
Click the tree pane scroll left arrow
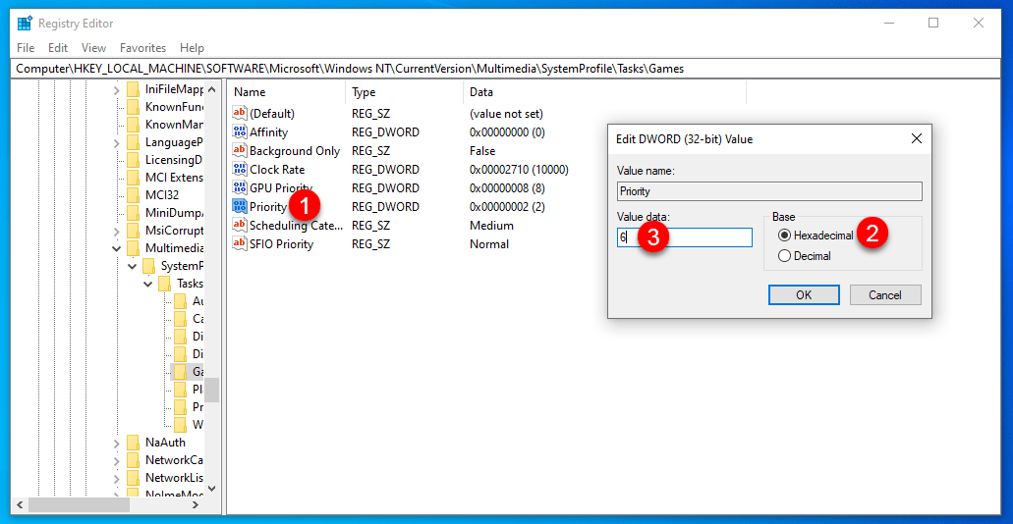click(19, 504)
